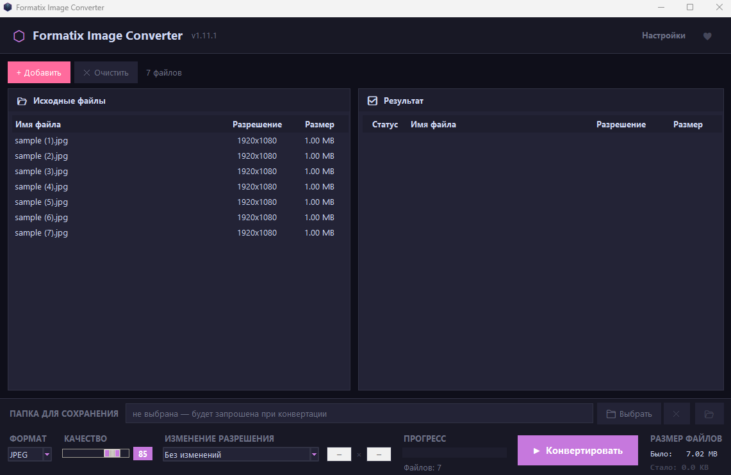Click the Formatix hexagon logo icon
Image resolution: width=731 pixels, height=475 pixels.
click(19, 36)
